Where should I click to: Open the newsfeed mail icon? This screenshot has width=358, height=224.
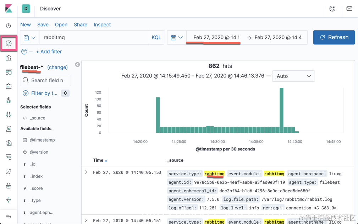tap(349, 9)
